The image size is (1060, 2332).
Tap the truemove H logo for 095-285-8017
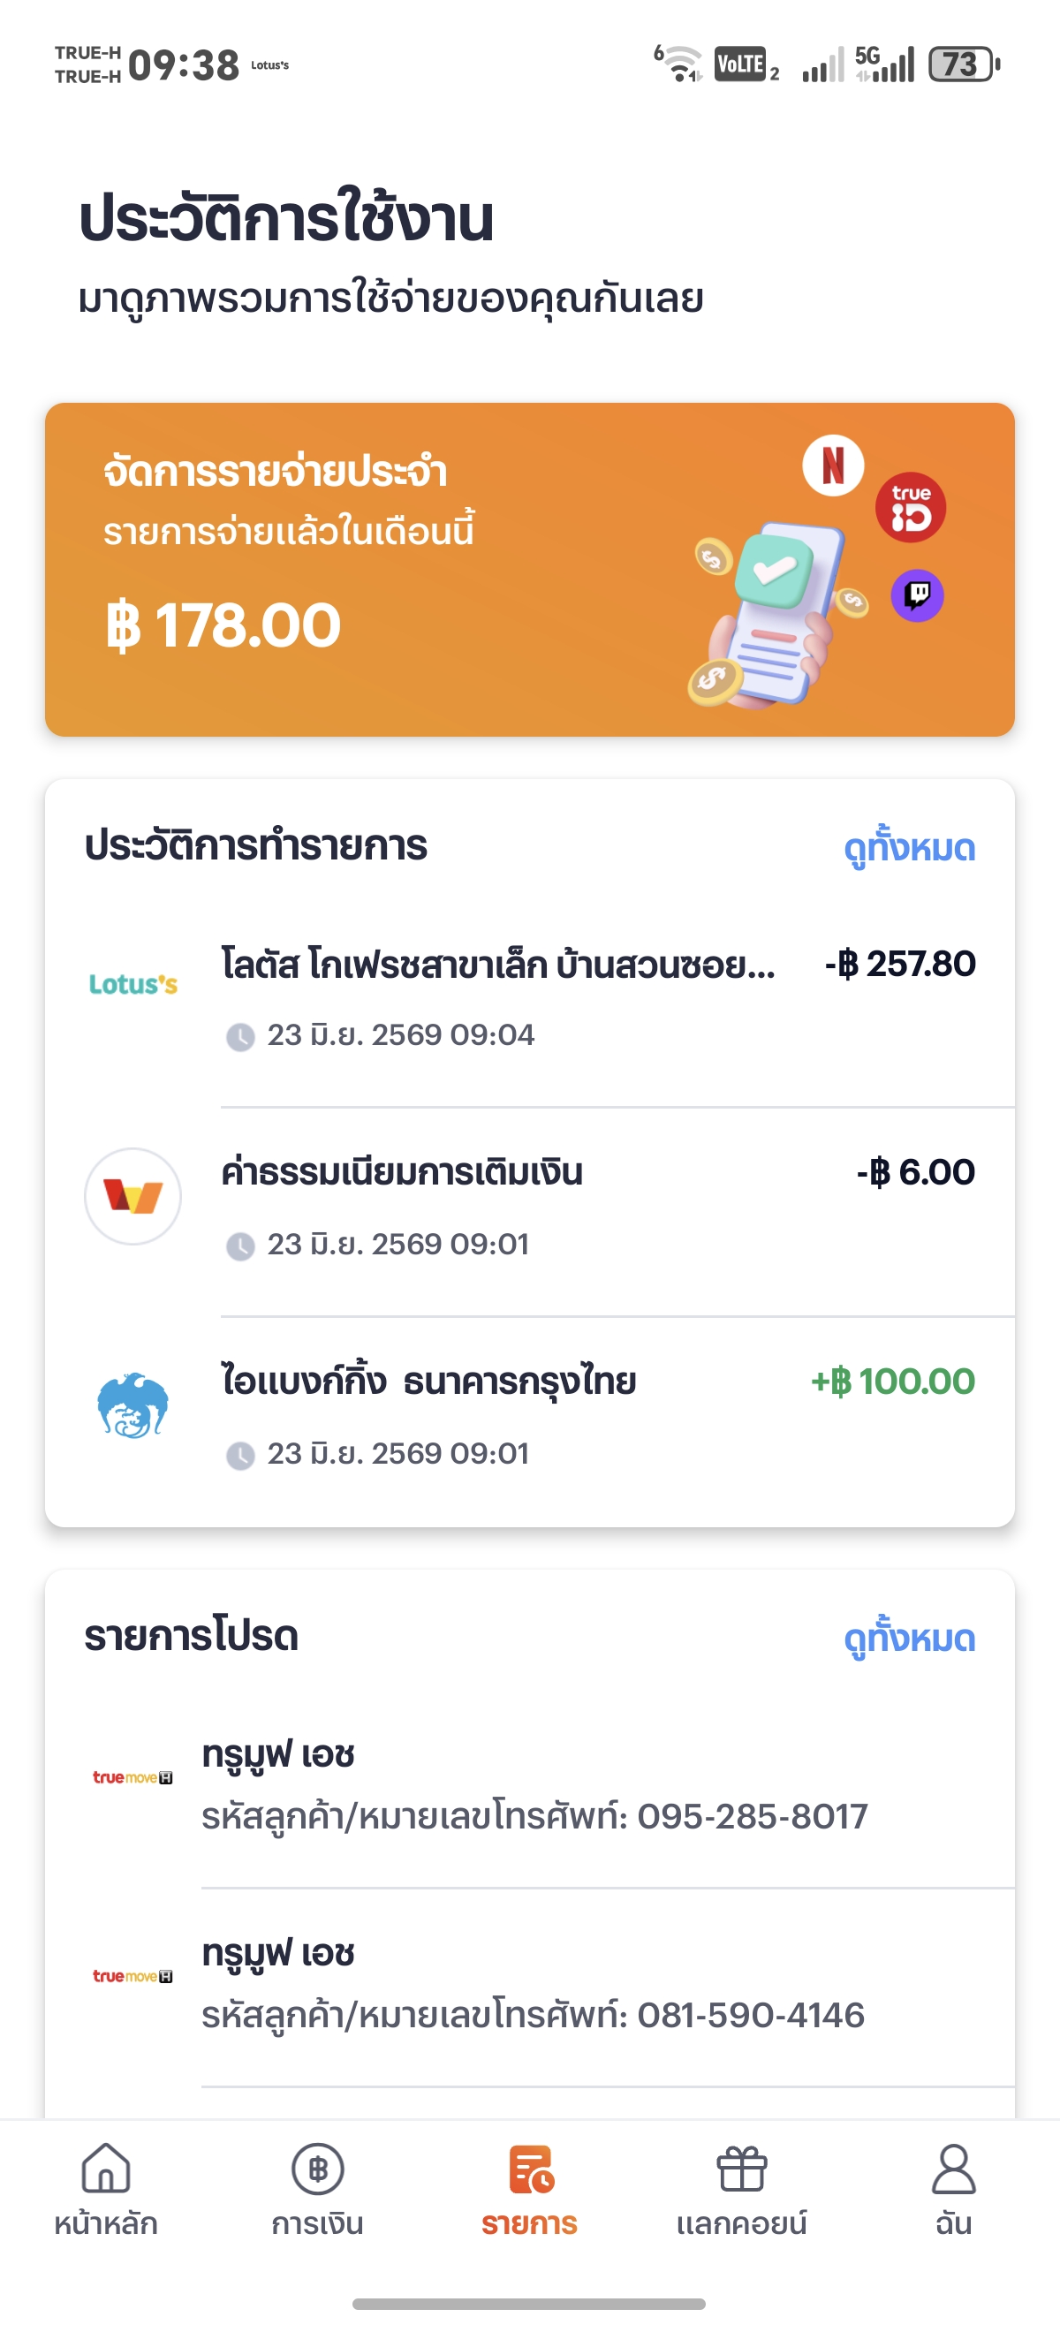click(x=133, y=1777)
